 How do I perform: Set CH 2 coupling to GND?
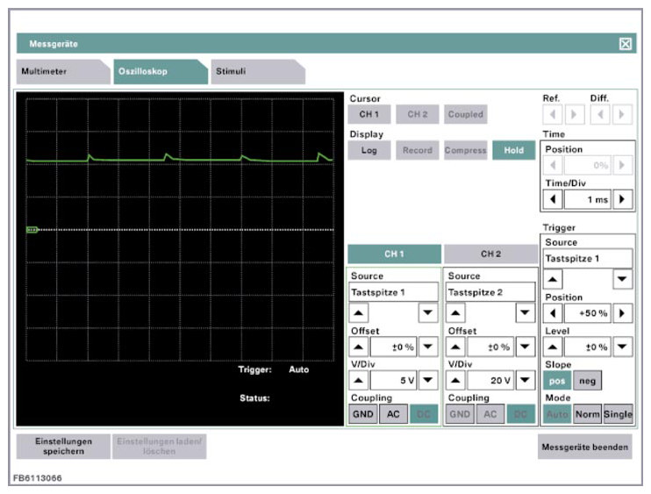(460, 414)
